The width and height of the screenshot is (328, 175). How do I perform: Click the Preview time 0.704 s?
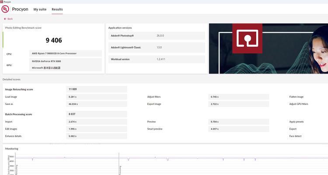point(215,122)
